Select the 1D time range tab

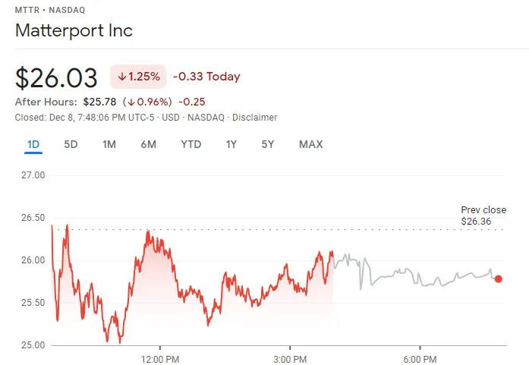pyautogui.click(x=33, y=144)
